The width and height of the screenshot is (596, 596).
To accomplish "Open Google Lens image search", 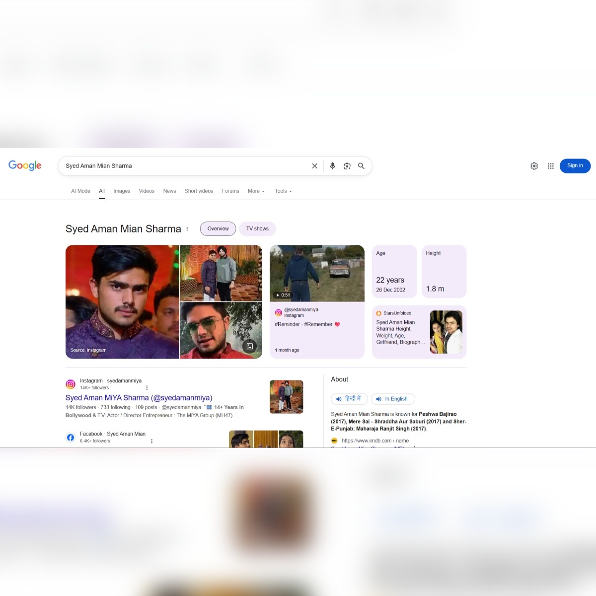I will [x=347, y=166].
